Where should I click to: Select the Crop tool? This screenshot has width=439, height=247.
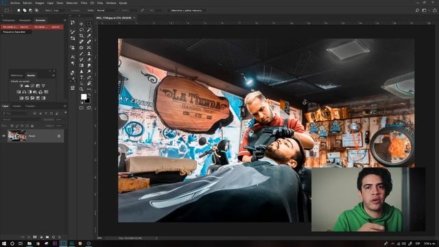pos(81,36)
